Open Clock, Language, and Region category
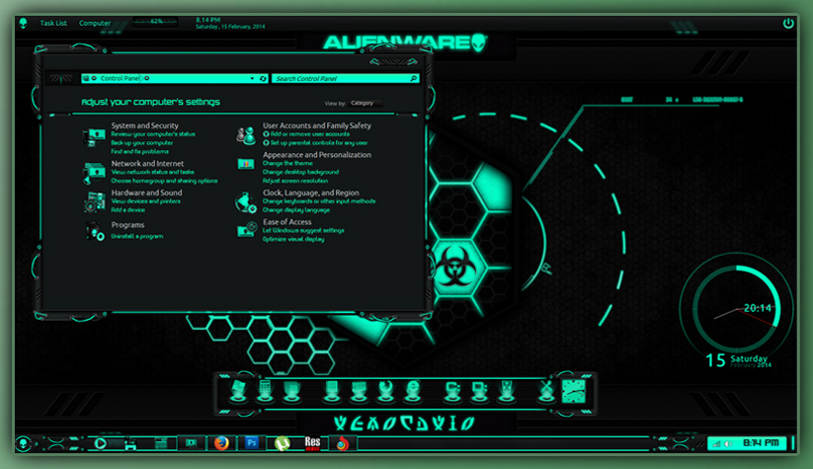 click(x=310, y=193)
